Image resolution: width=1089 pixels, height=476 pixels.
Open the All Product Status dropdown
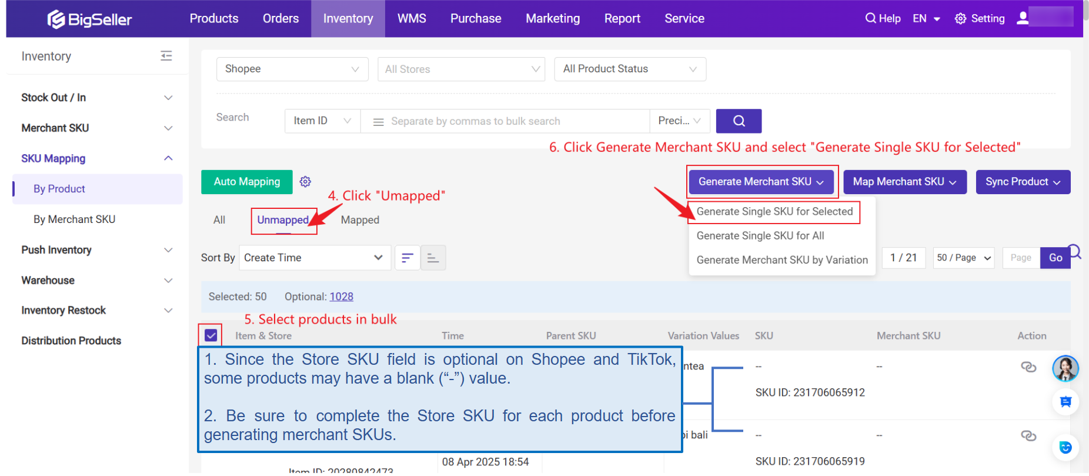630,69
